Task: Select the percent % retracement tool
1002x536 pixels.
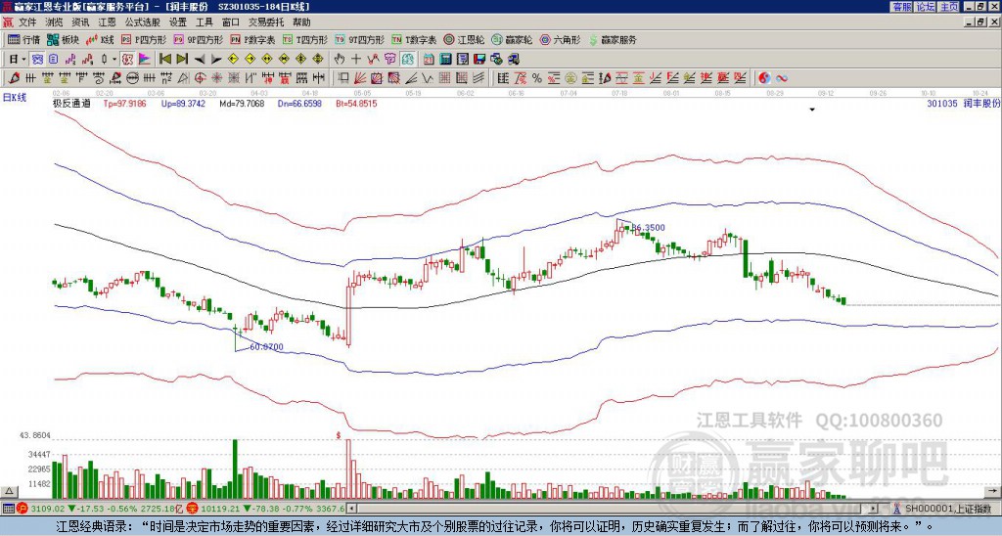Action: pos(537,78)
